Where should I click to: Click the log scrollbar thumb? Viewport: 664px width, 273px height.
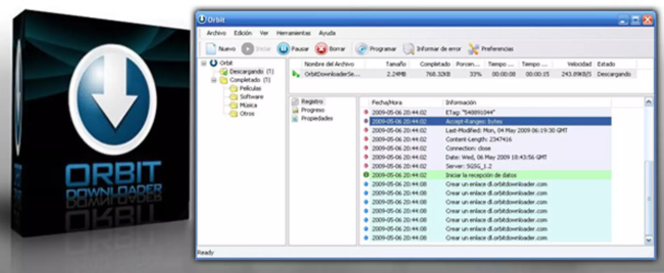click(649, 198)
